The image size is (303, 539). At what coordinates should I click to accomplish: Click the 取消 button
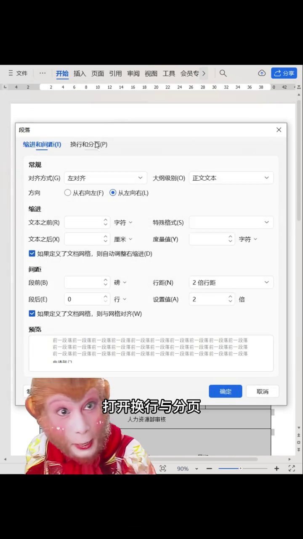(x=263, y=391)
